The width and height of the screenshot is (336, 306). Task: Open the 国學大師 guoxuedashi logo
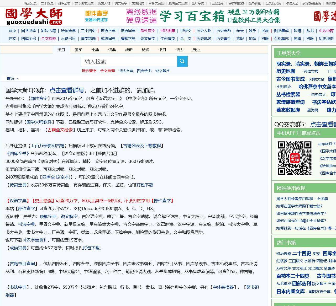pyautogui.click(x=34, y=16)
